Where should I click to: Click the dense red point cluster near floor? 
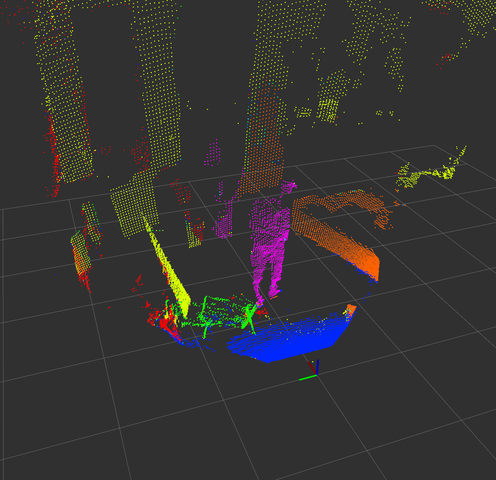pyautogui.click(x=164, y=319)
